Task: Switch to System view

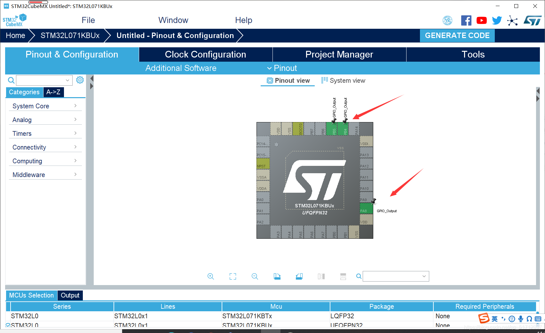Action: 344,81
